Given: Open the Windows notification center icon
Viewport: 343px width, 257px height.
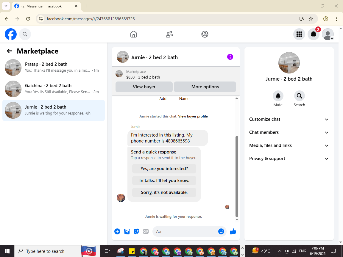Looking at the screenshot, I should point(333,251).
